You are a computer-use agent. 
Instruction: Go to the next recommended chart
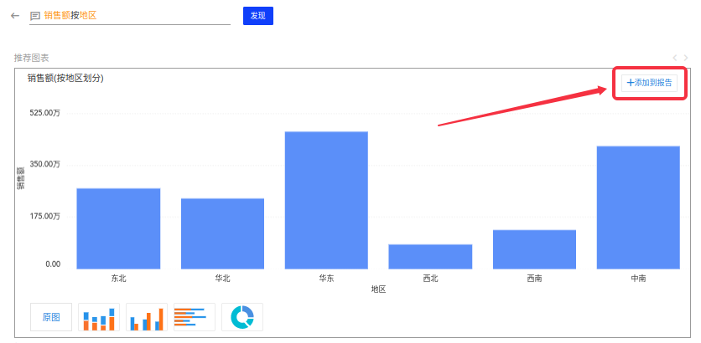[x=687, y=58]
